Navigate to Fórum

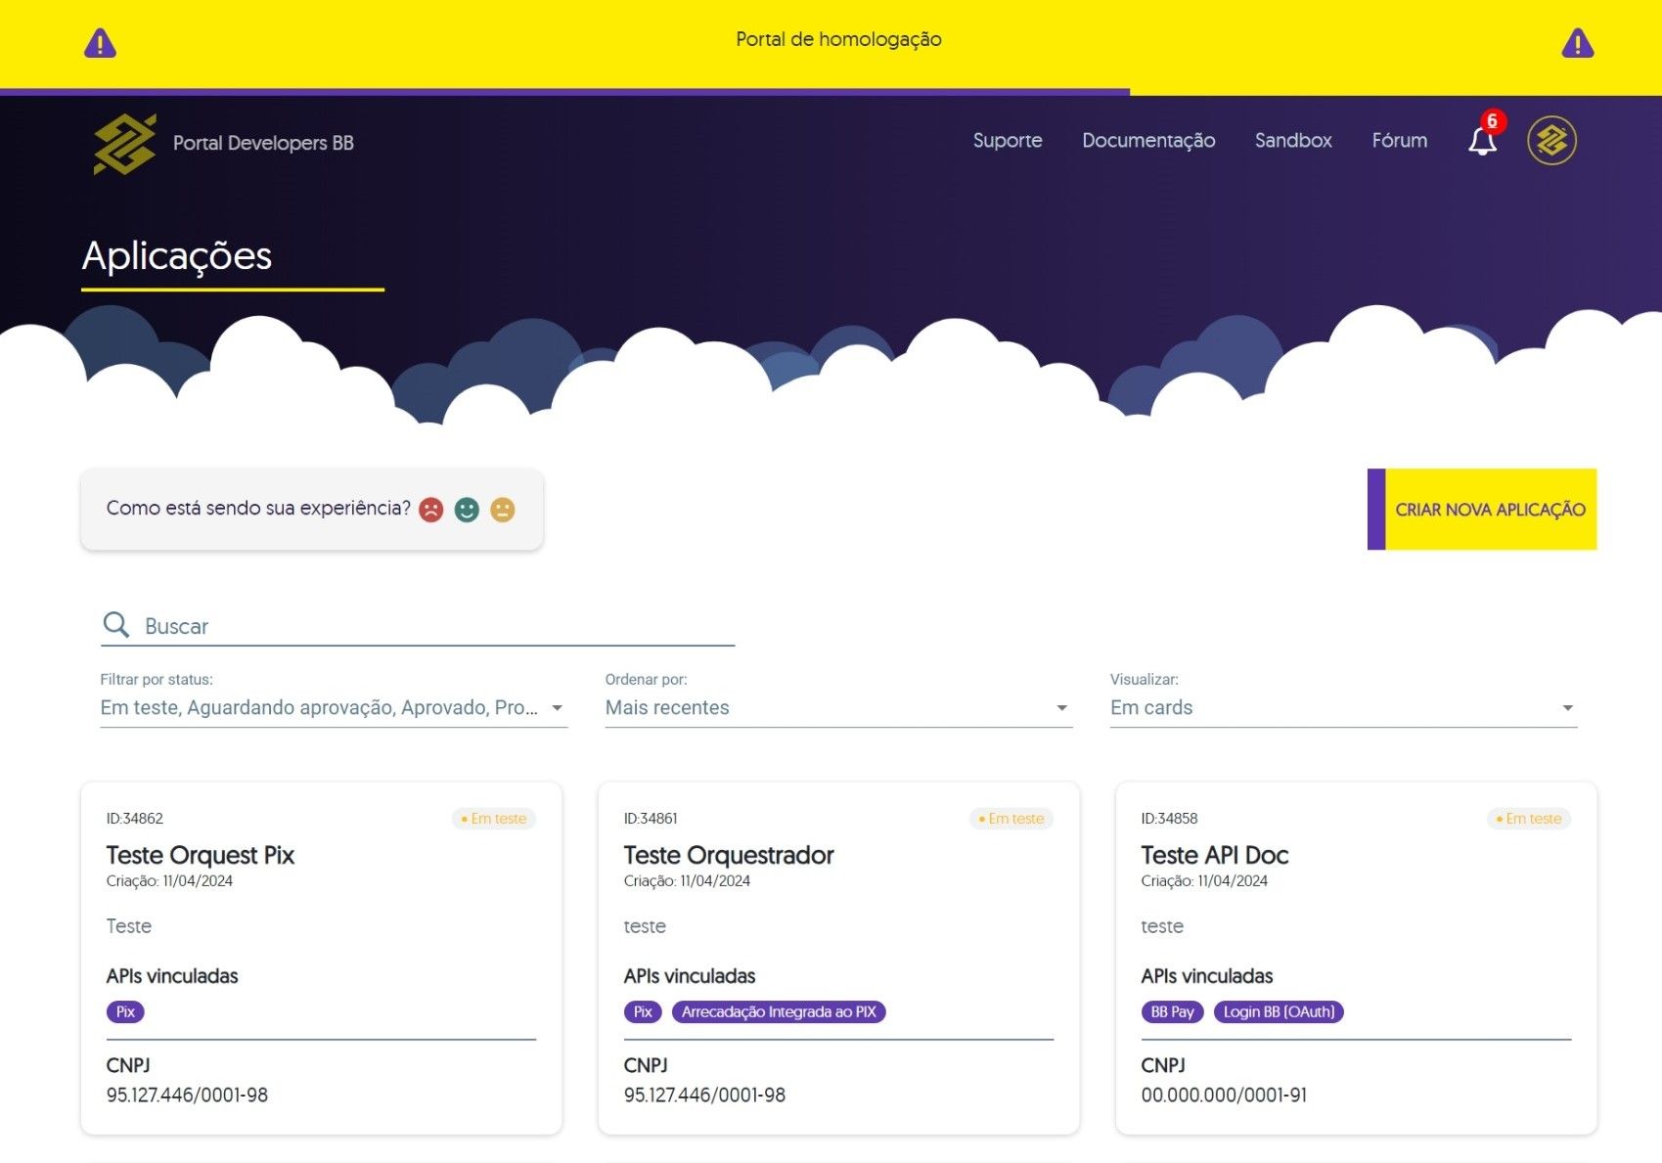coord(1399,141)
